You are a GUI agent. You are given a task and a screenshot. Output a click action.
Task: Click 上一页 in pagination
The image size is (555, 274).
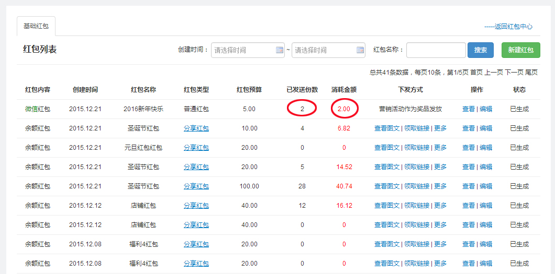pos(493,73)
